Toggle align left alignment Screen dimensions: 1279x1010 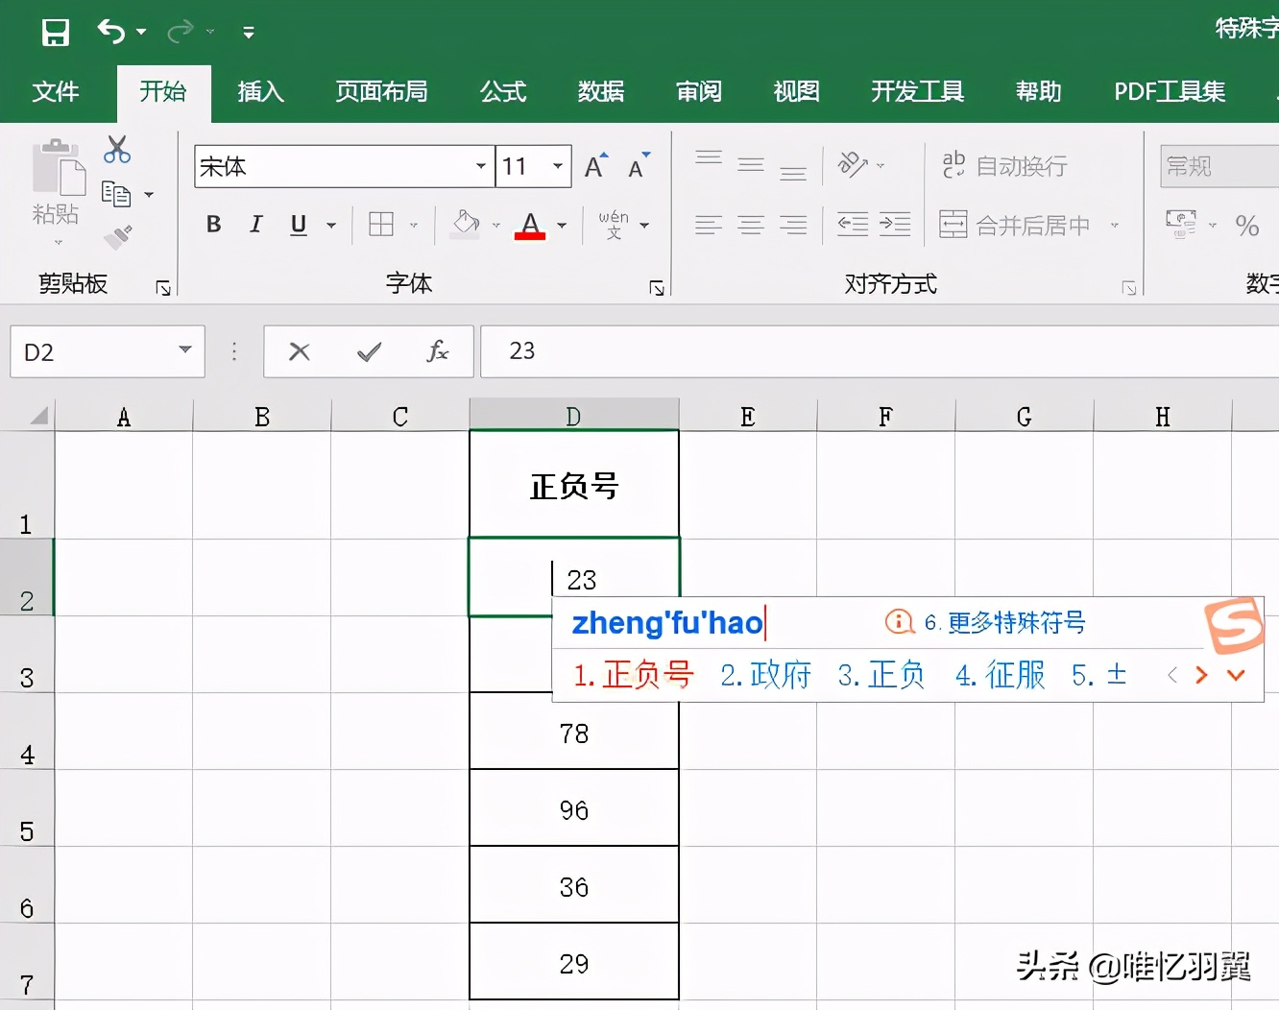709,225
